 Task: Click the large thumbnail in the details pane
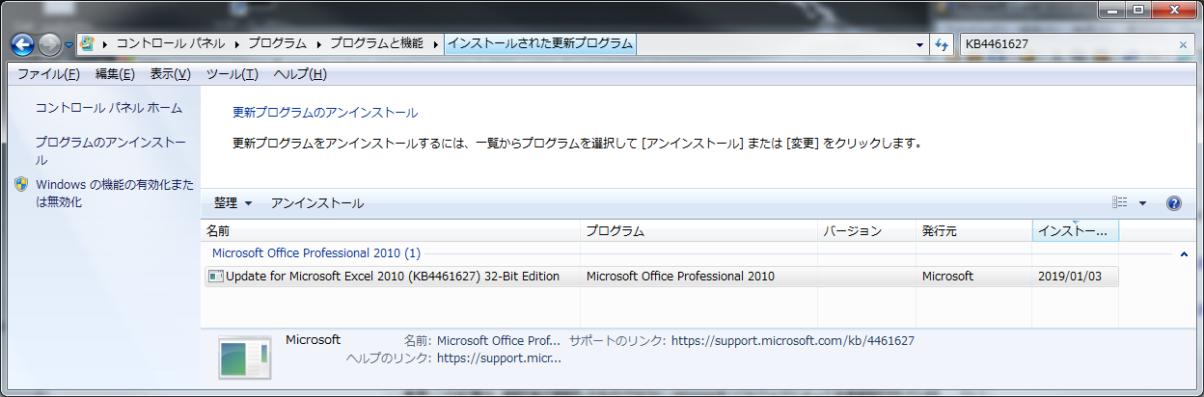click(x=244, y=357)
